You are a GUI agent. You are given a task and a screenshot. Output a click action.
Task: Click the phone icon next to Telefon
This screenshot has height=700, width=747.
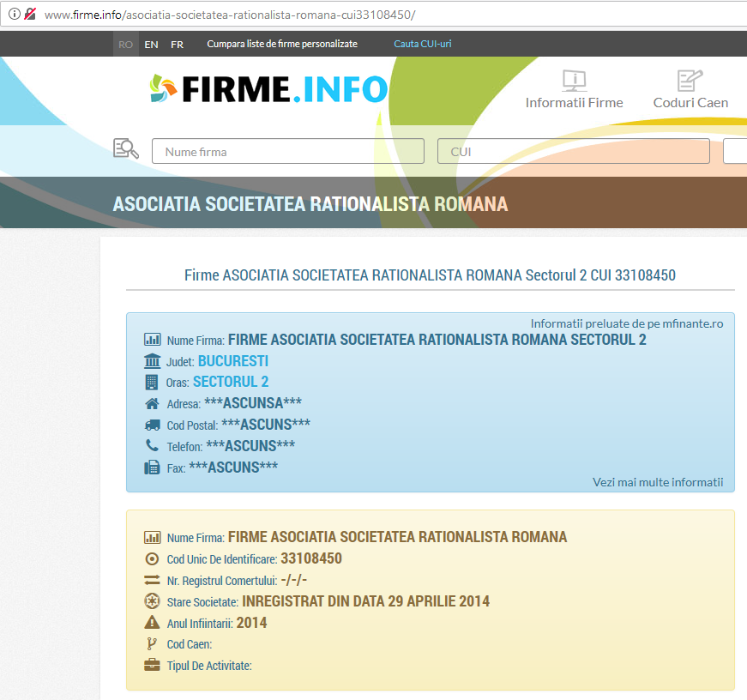pos(152,445)
